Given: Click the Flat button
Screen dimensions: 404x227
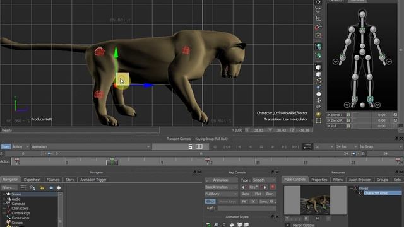Looking at the screenshot, I should tap(258, 194).
